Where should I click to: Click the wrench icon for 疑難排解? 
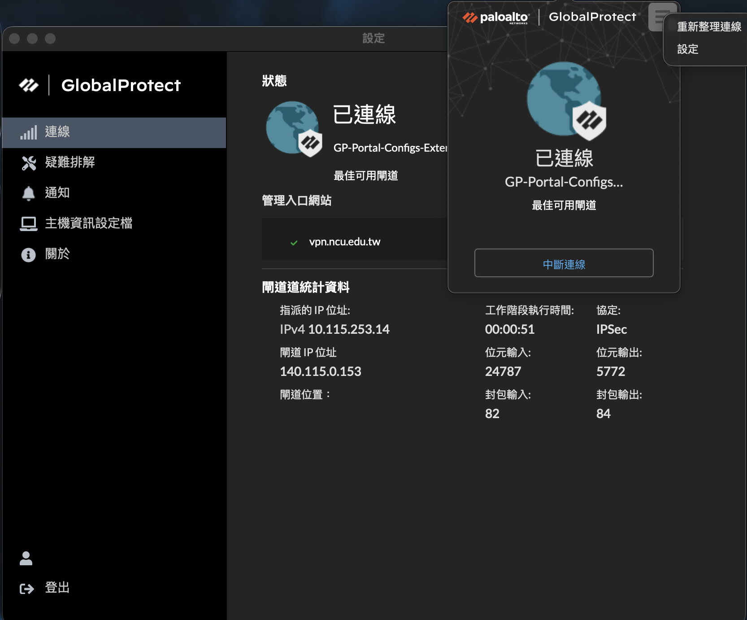click(29, 163)
